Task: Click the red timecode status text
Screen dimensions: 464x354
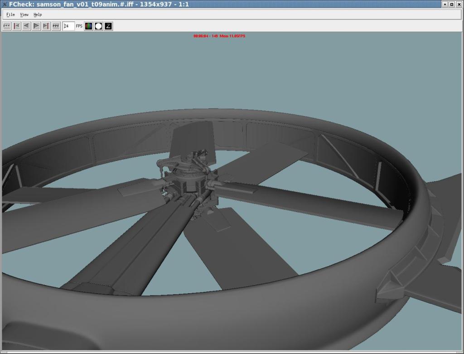Action: pyautogui.click(x=219, y=36)
